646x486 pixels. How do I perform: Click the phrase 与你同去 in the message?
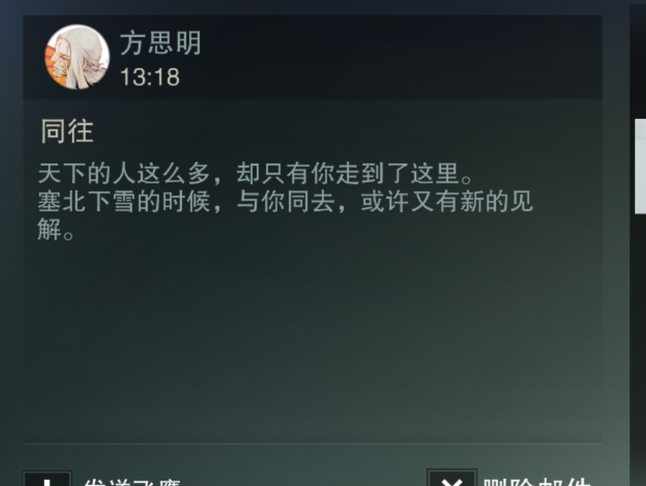tap(285, 202)
